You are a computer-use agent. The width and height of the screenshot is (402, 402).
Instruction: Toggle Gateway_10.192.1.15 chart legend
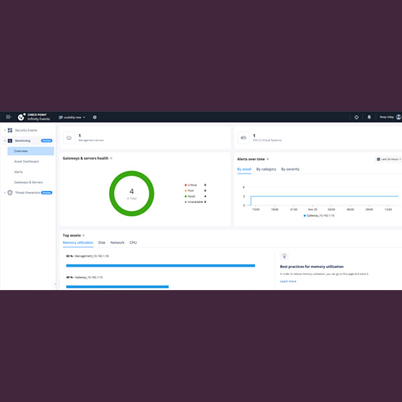(319, 216)
